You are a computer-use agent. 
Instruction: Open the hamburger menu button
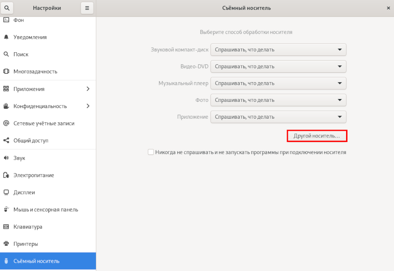click(x=87, y=8)
